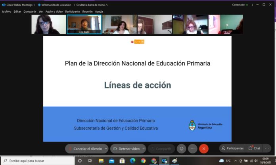Open File Explorer from taskbar
This screenshot has width=276, height=165.
click(x=101, y=161)
